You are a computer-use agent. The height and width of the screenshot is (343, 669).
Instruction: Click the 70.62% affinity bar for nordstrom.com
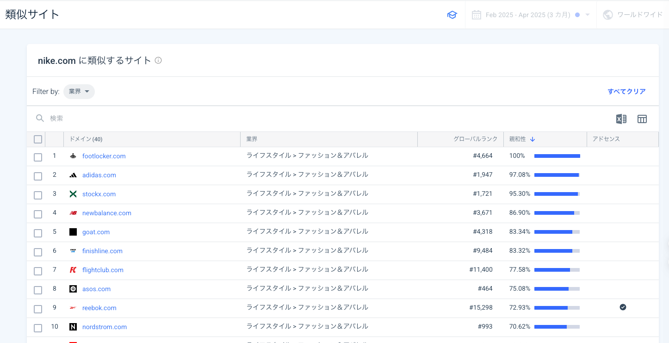pyautogui.click(x=557, y=327)
